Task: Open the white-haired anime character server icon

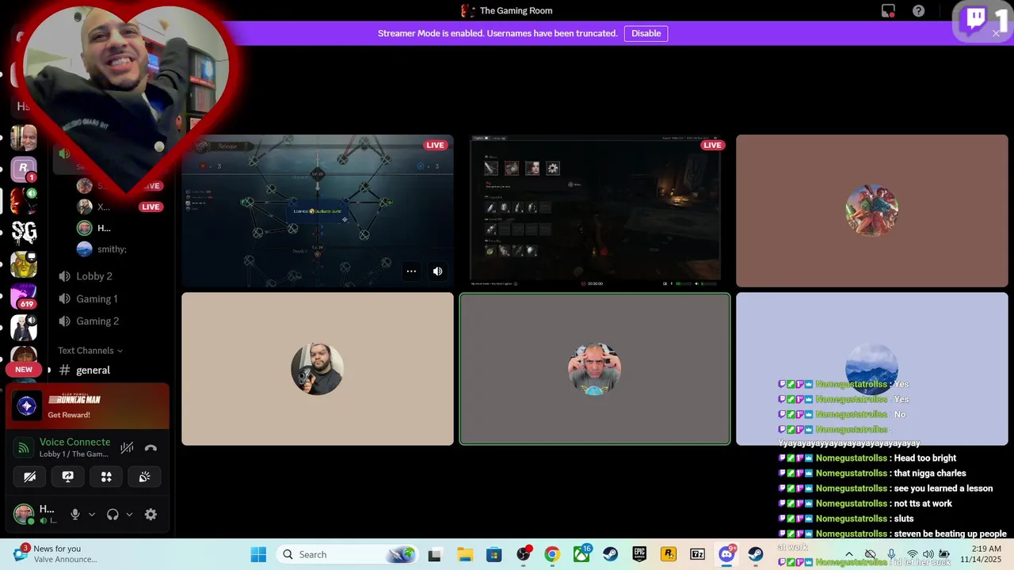Action: (24, 327)
